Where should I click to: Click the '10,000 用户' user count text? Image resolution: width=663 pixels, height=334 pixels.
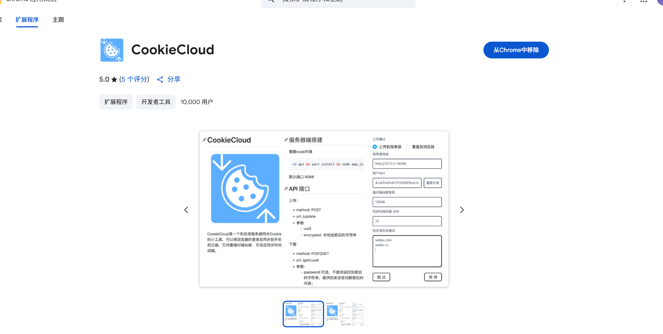pos(197,102)
